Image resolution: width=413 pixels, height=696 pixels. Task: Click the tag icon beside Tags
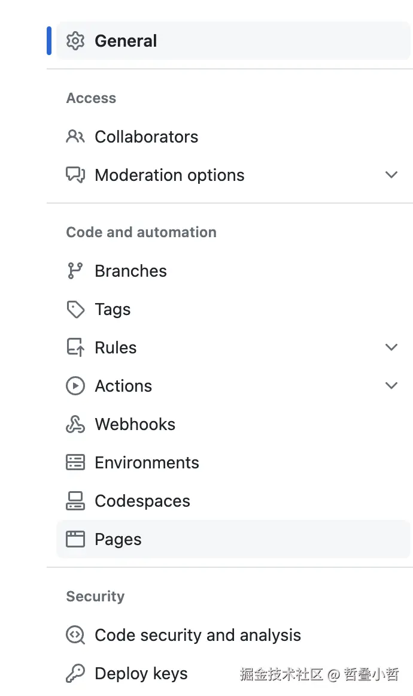coord(75,309)
